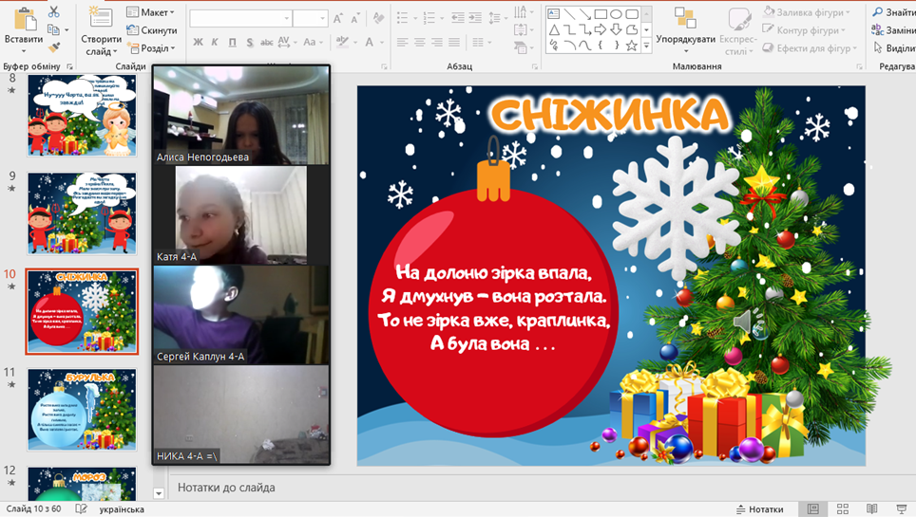Click the Створити слайд new slide icon

(x=101, y=17)
